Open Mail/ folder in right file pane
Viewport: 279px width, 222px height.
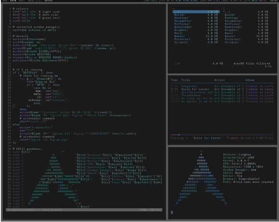[x=229, y=33]
